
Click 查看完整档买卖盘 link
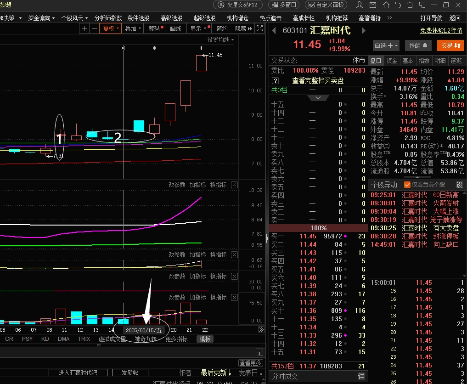(x=318, y=81)
